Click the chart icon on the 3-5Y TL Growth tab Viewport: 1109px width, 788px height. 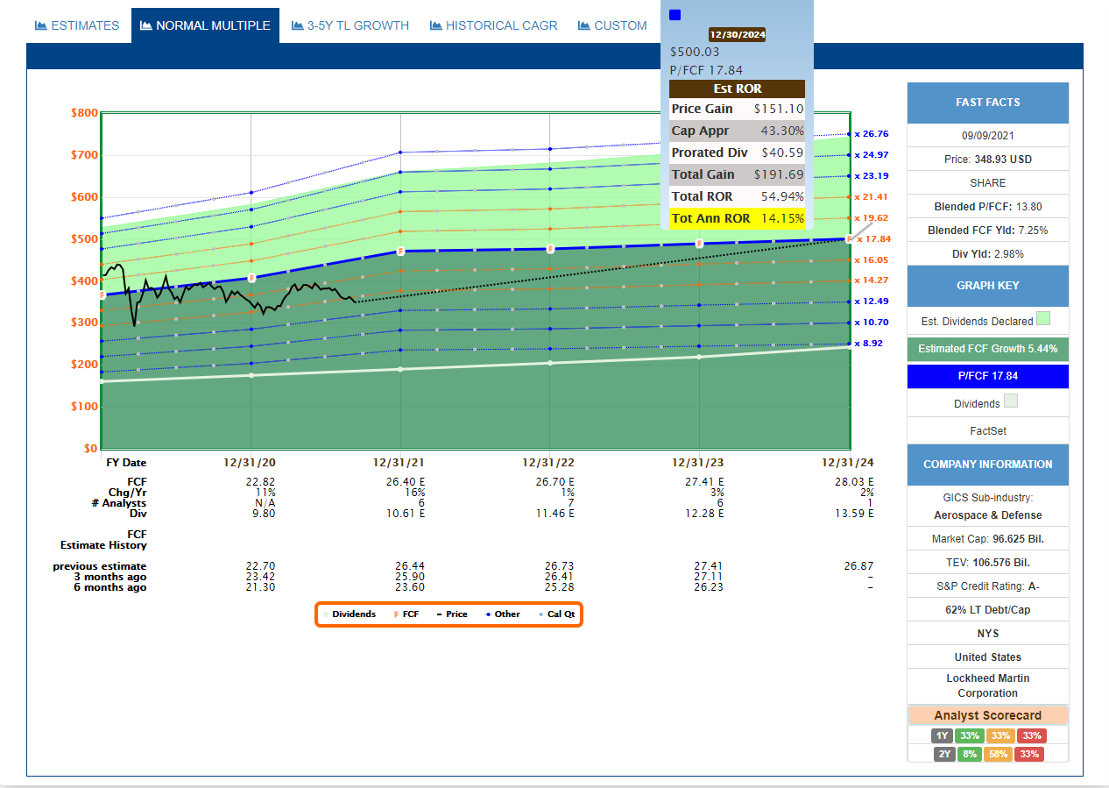point(297,25)
